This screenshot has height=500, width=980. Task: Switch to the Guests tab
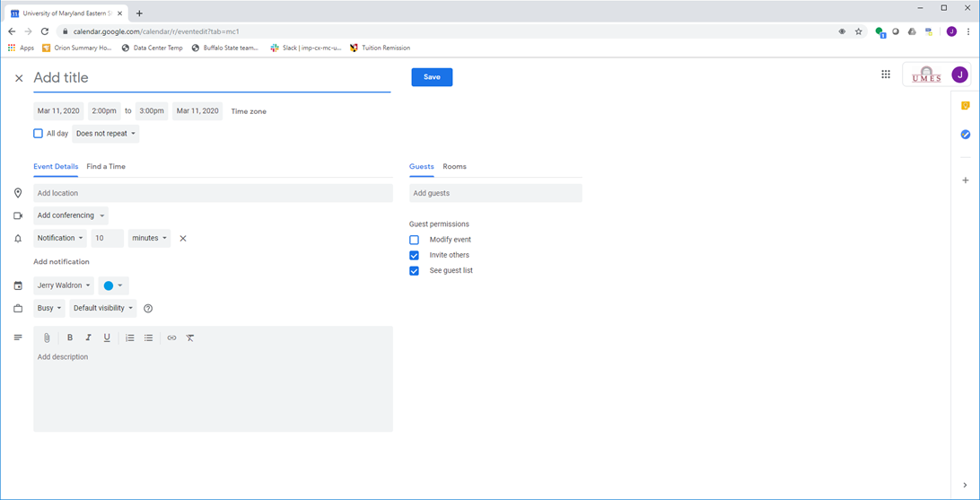[x=421, y=167]
